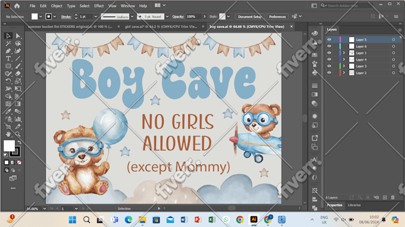Open Color panel palette icon
Screen dimensions: 405x227
[x=314, y=33]
